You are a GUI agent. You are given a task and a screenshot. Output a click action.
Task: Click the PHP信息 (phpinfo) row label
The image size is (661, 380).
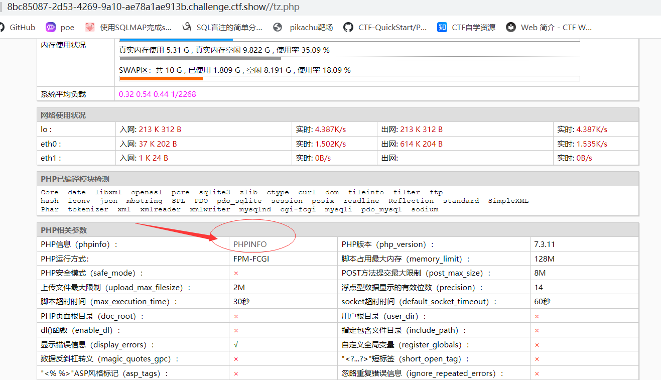pyautogui.click(x=79, y=244)
